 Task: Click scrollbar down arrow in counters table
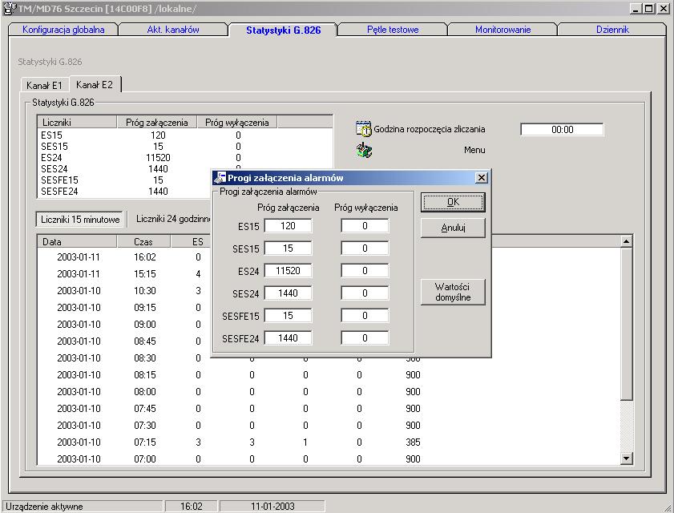click(x=626, y=458)
